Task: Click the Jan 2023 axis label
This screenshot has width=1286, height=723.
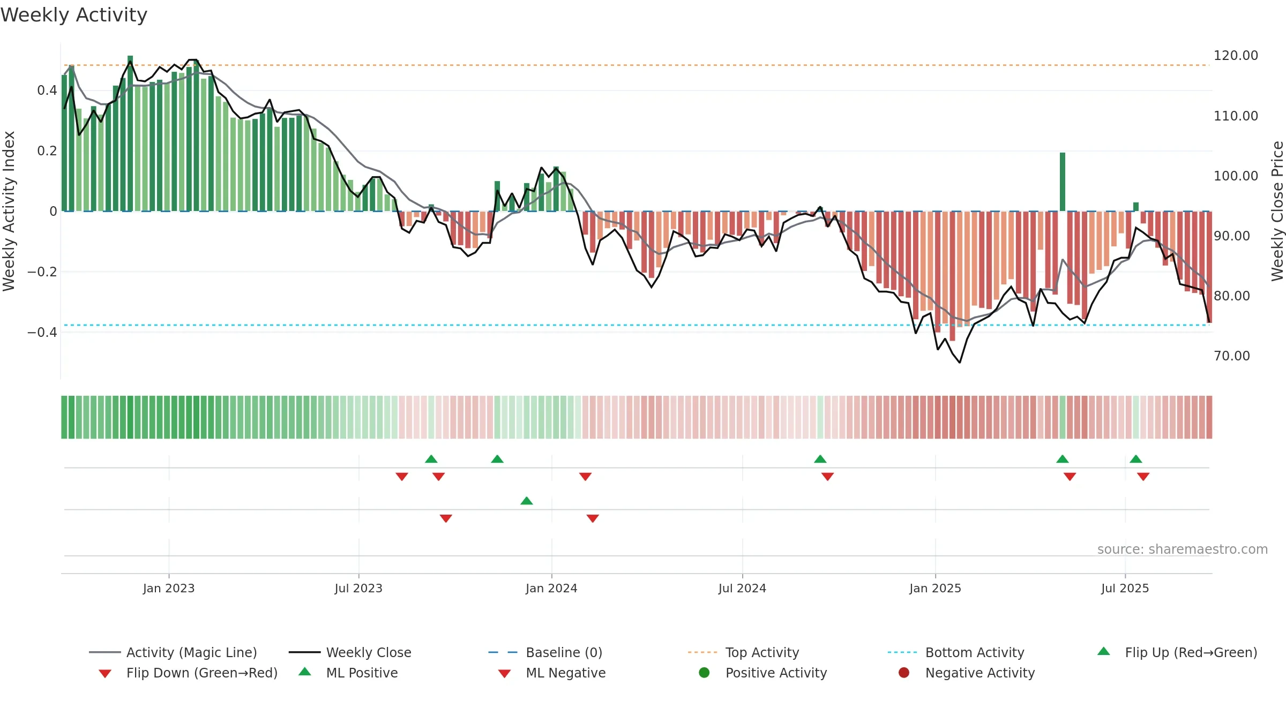Action: tap(169, 589)
